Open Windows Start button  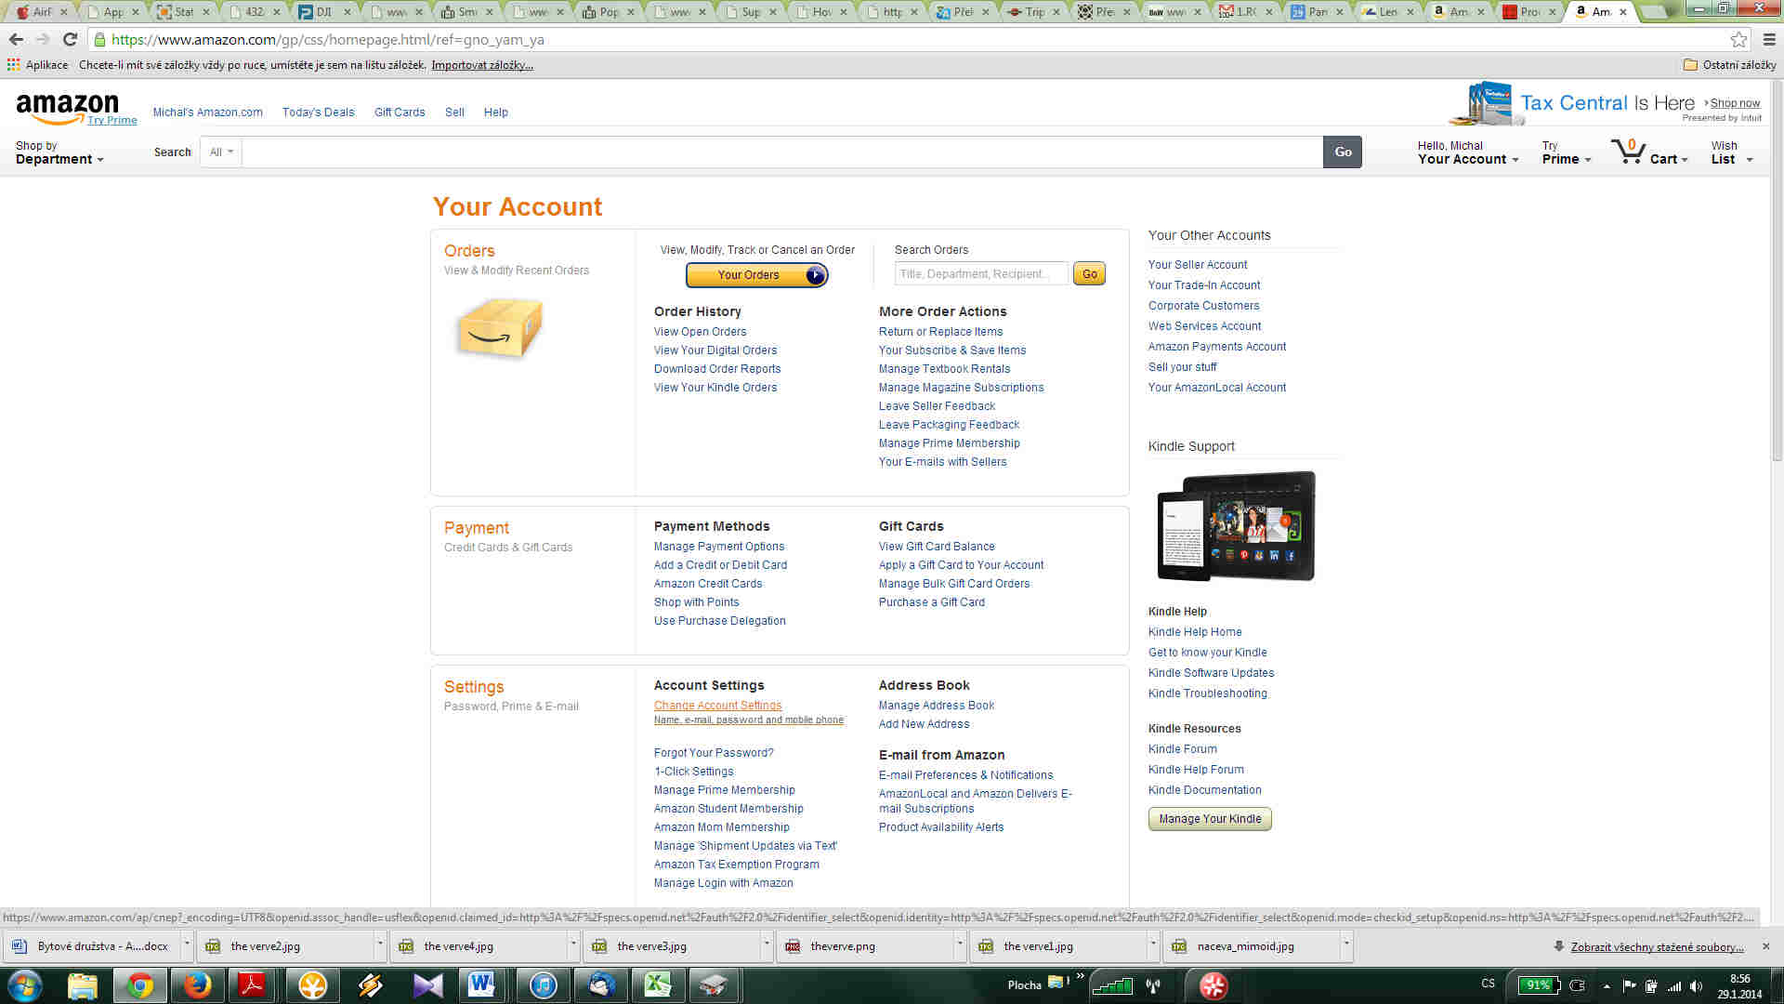click(24, 985)
